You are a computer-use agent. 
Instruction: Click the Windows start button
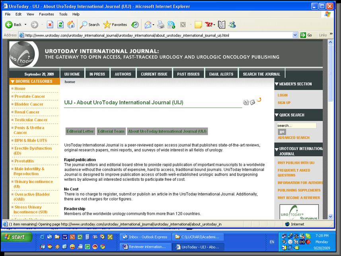[16, 237]
